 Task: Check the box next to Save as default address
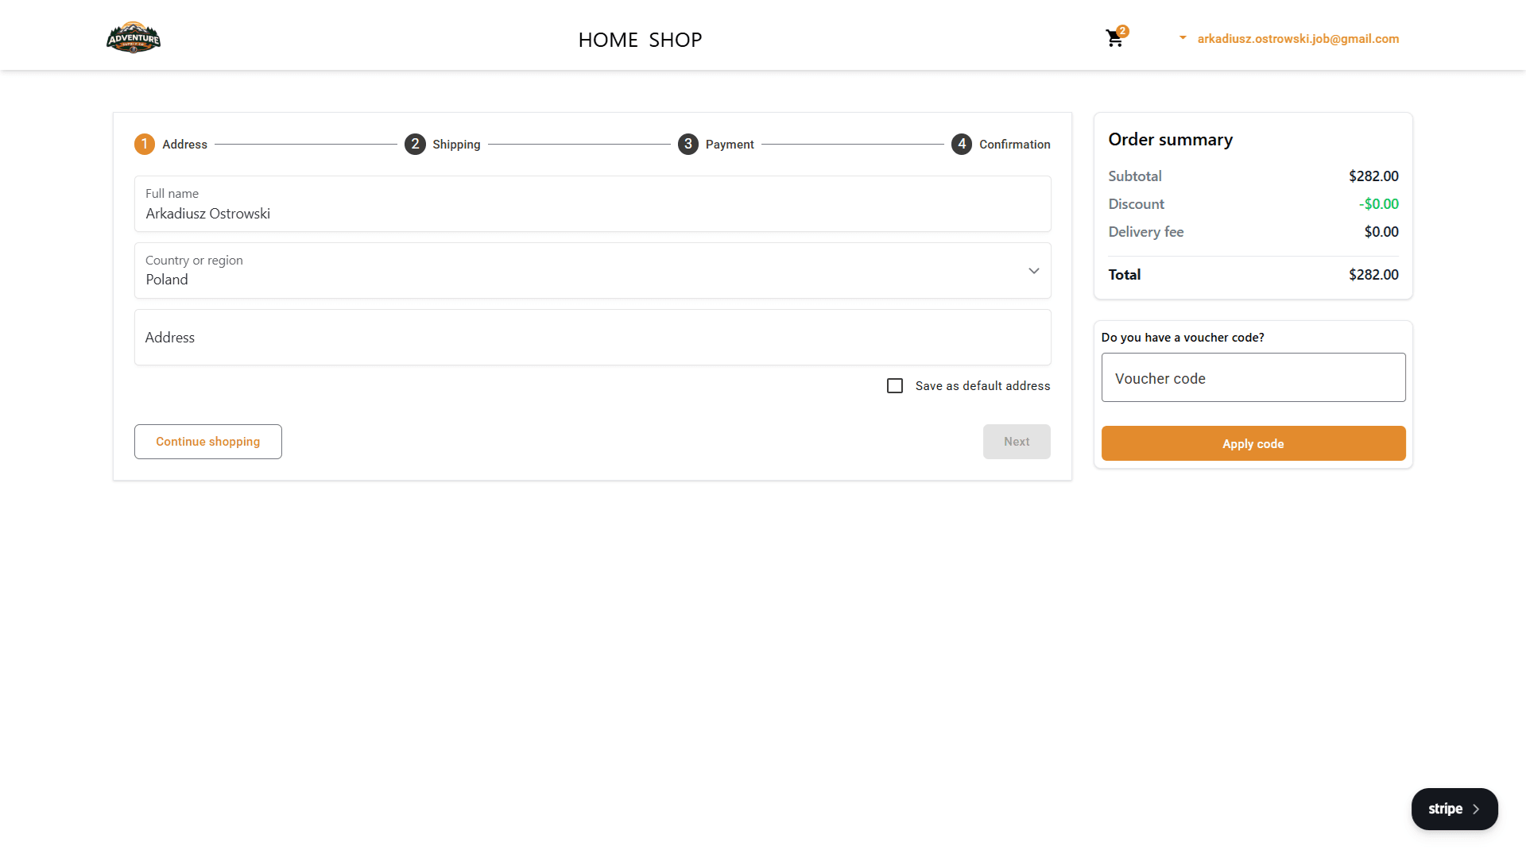pyautogui.click(x=895, y=385)
